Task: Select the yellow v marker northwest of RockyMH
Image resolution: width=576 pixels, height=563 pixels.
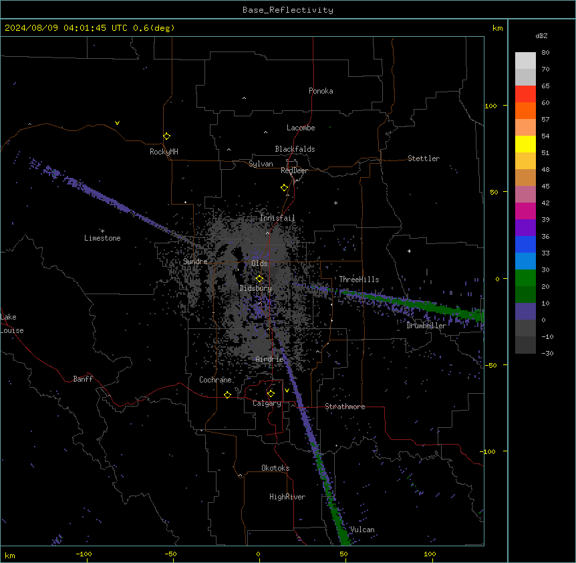Action: click(117, 123)
